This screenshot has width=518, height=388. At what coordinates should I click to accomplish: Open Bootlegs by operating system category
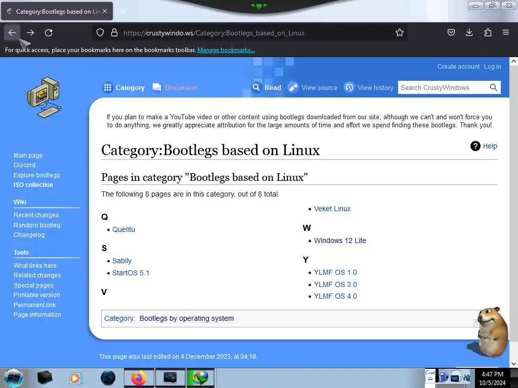click(187, 318)
